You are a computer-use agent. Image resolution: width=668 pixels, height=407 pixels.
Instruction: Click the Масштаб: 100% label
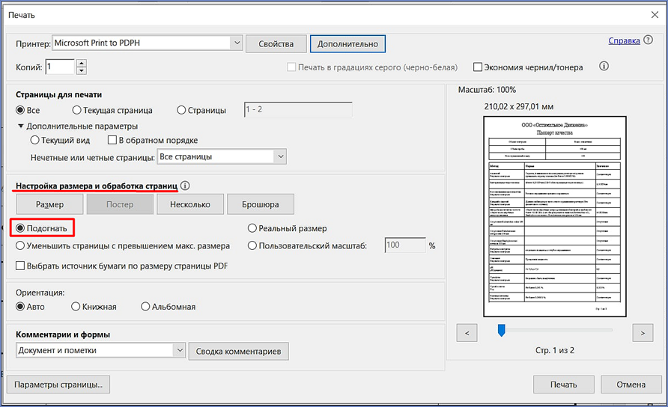pyautogui.click(x=487, y=90)
